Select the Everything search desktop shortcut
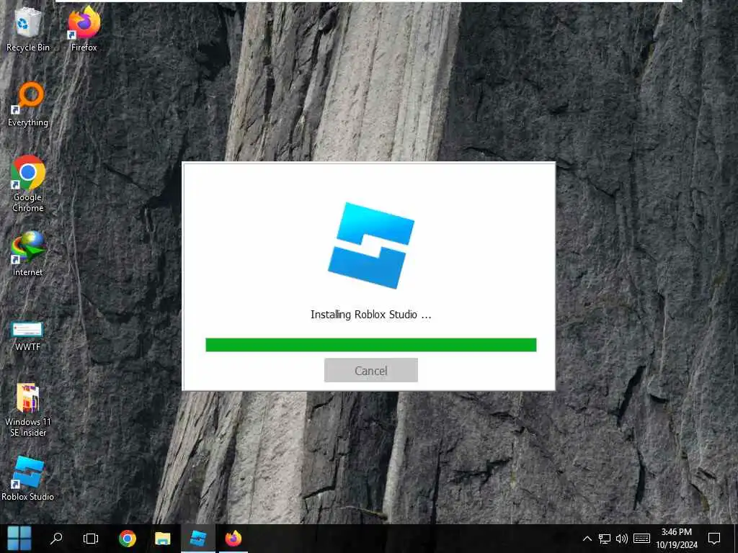738x553 pixels. 28,104
